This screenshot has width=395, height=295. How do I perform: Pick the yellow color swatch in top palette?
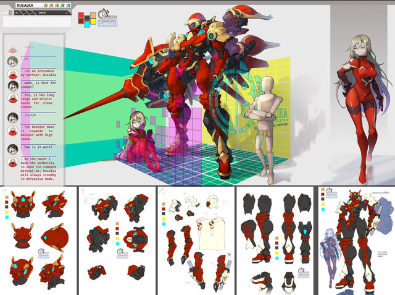click(93, 21)
